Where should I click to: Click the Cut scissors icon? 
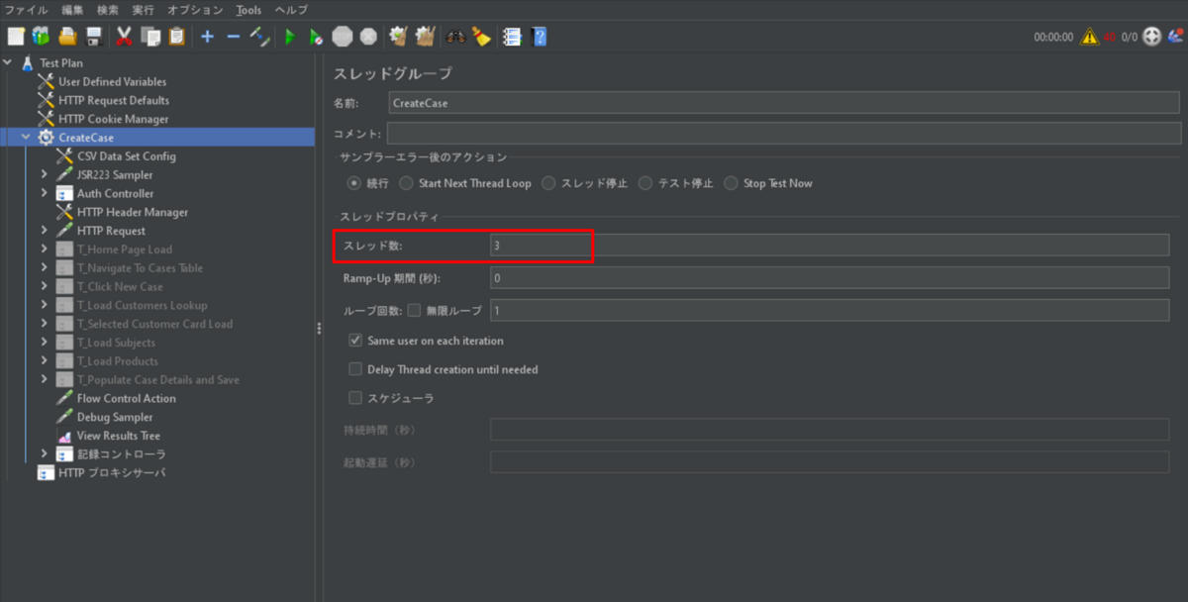click(125, 37)
